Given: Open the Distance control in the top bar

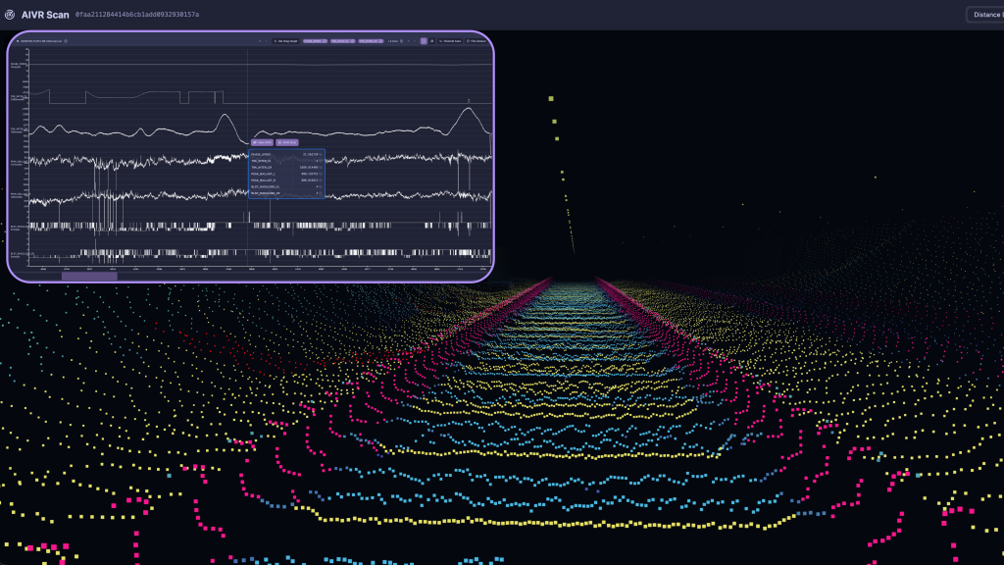Looking at the screenshot, I should tap(986, 15).
